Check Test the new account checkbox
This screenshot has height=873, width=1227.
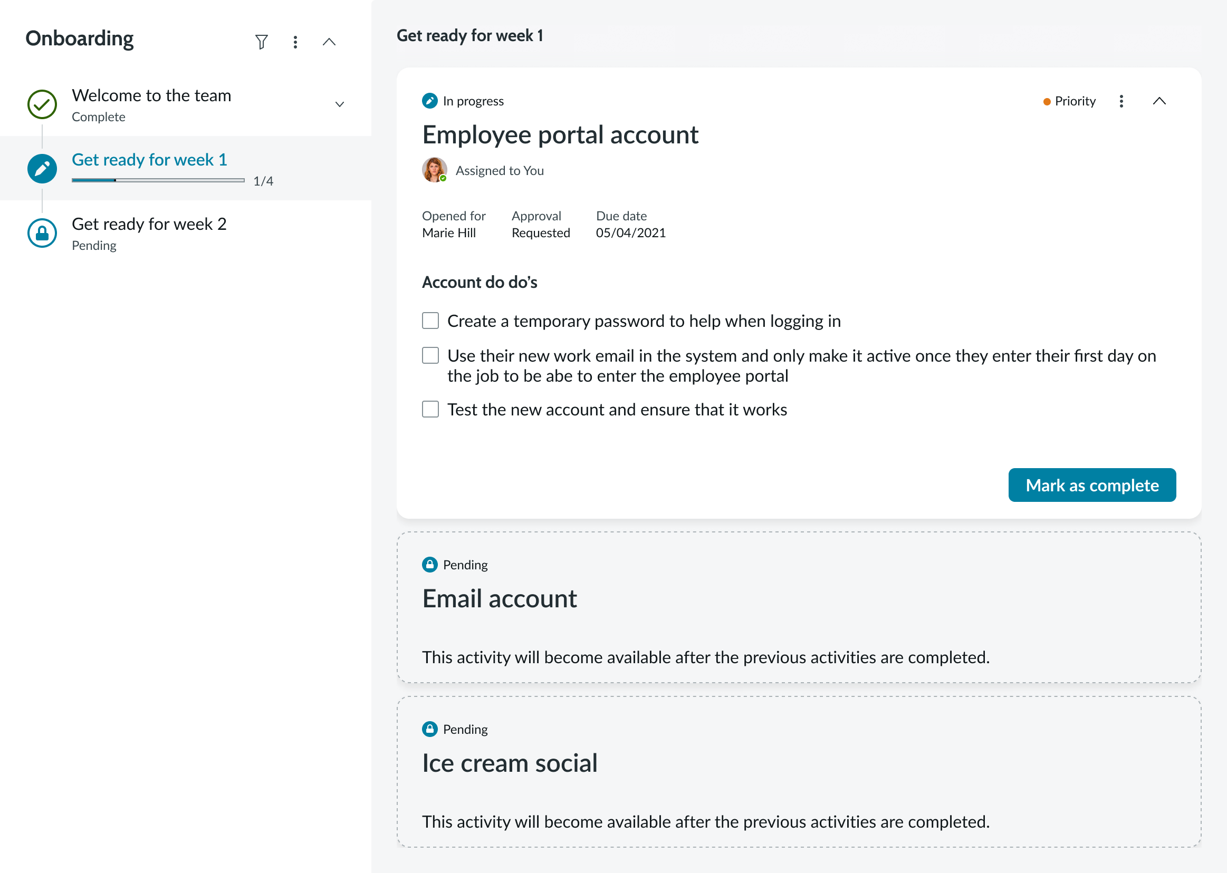click(x=430, y=409)
